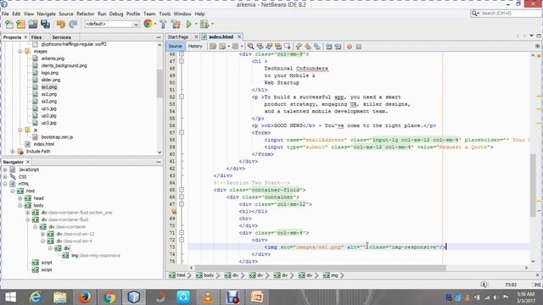Open Firefox from the Windows taskbar

click(x=85, y=297)
